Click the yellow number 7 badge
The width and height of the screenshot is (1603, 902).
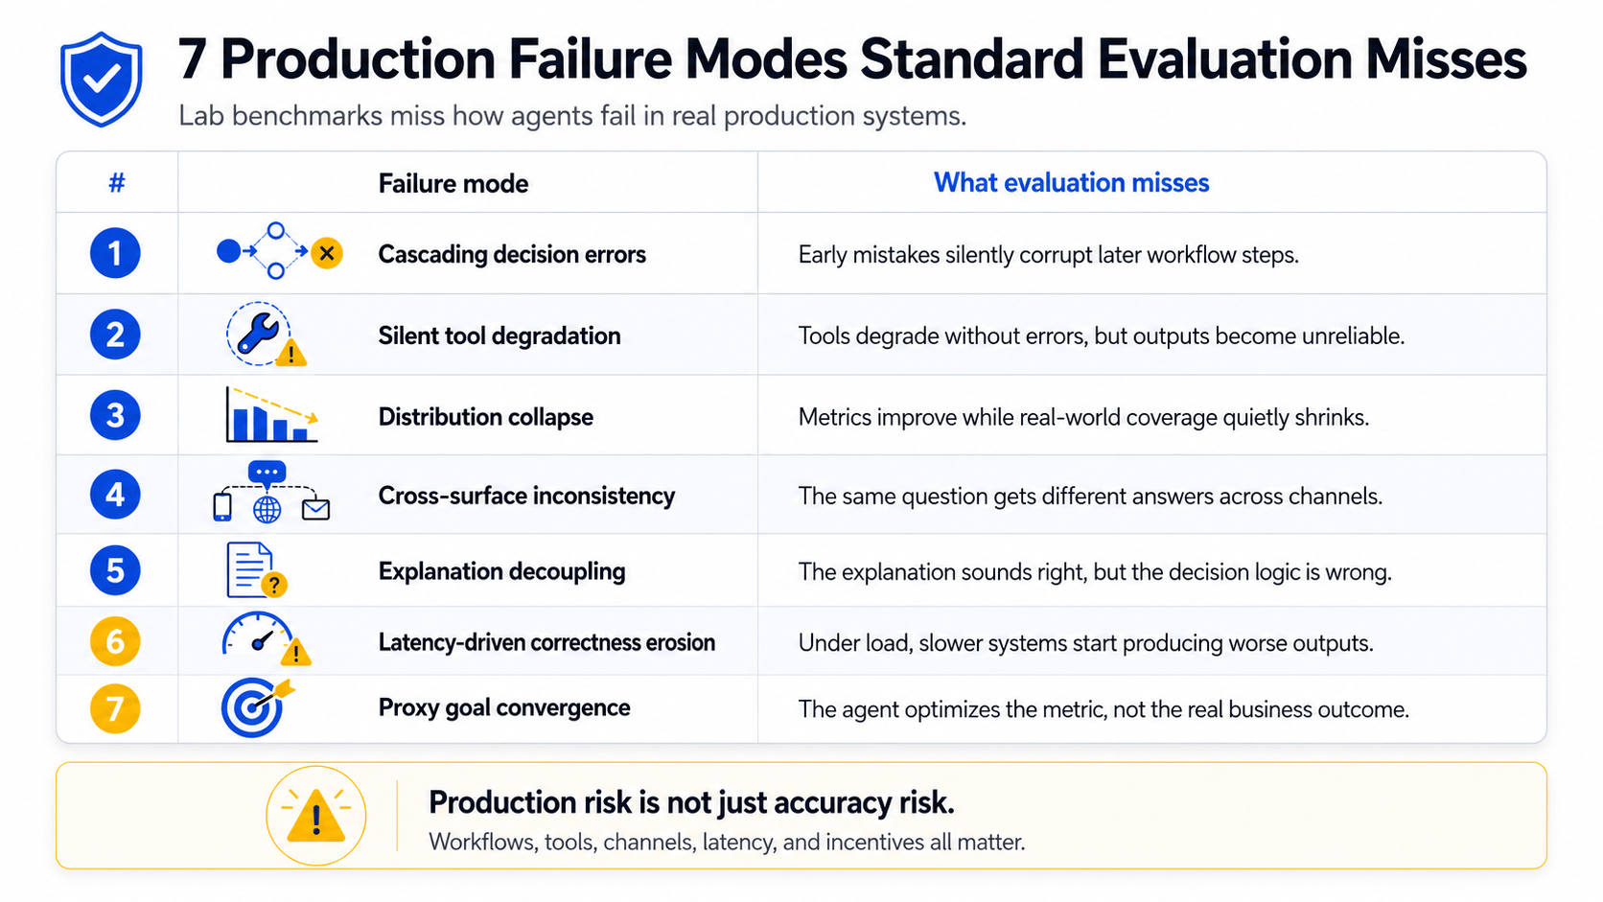point(115,708)
